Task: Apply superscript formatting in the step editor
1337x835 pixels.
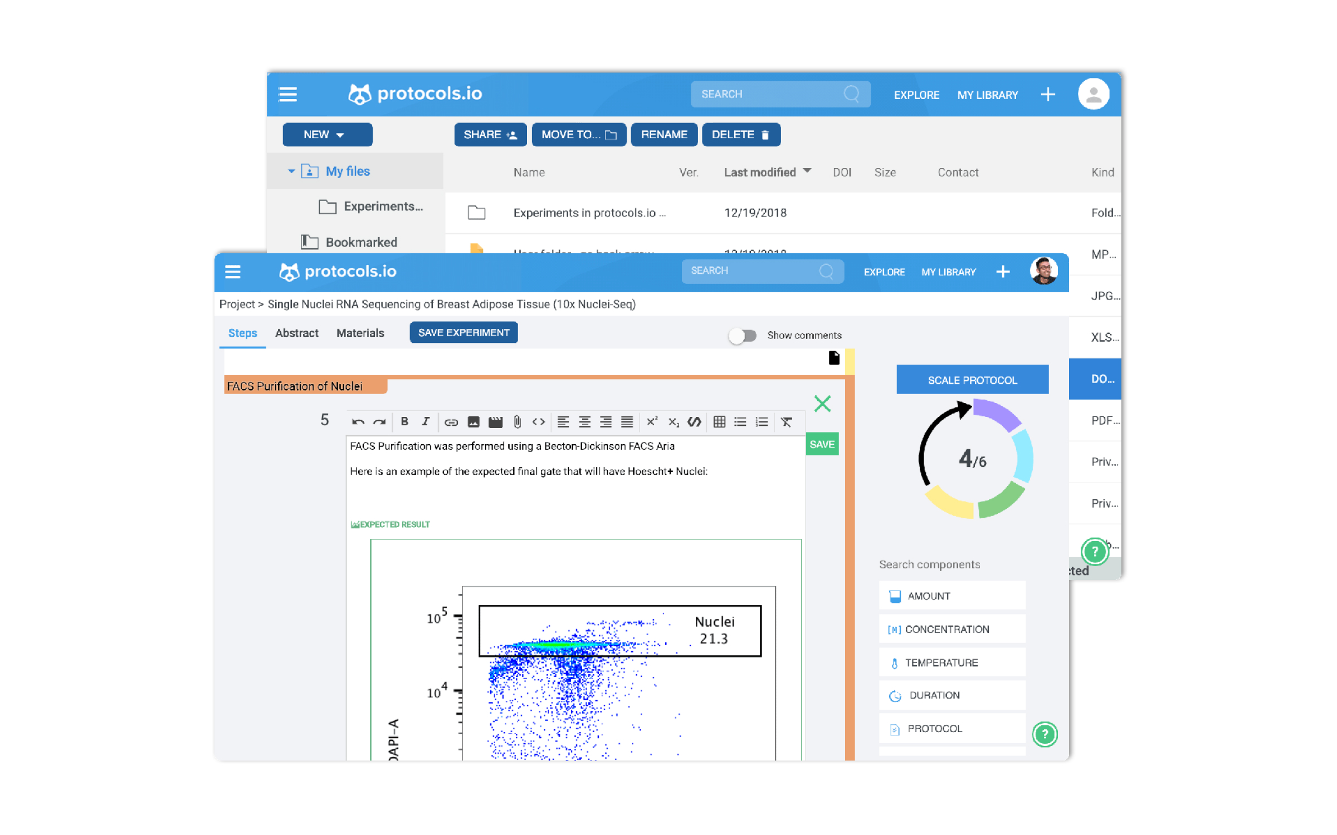Action: [x=652, y=422]
